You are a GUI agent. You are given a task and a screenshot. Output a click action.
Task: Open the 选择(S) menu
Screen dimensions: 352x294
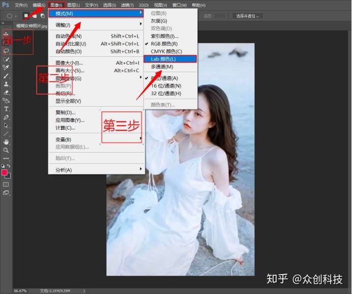109,5
